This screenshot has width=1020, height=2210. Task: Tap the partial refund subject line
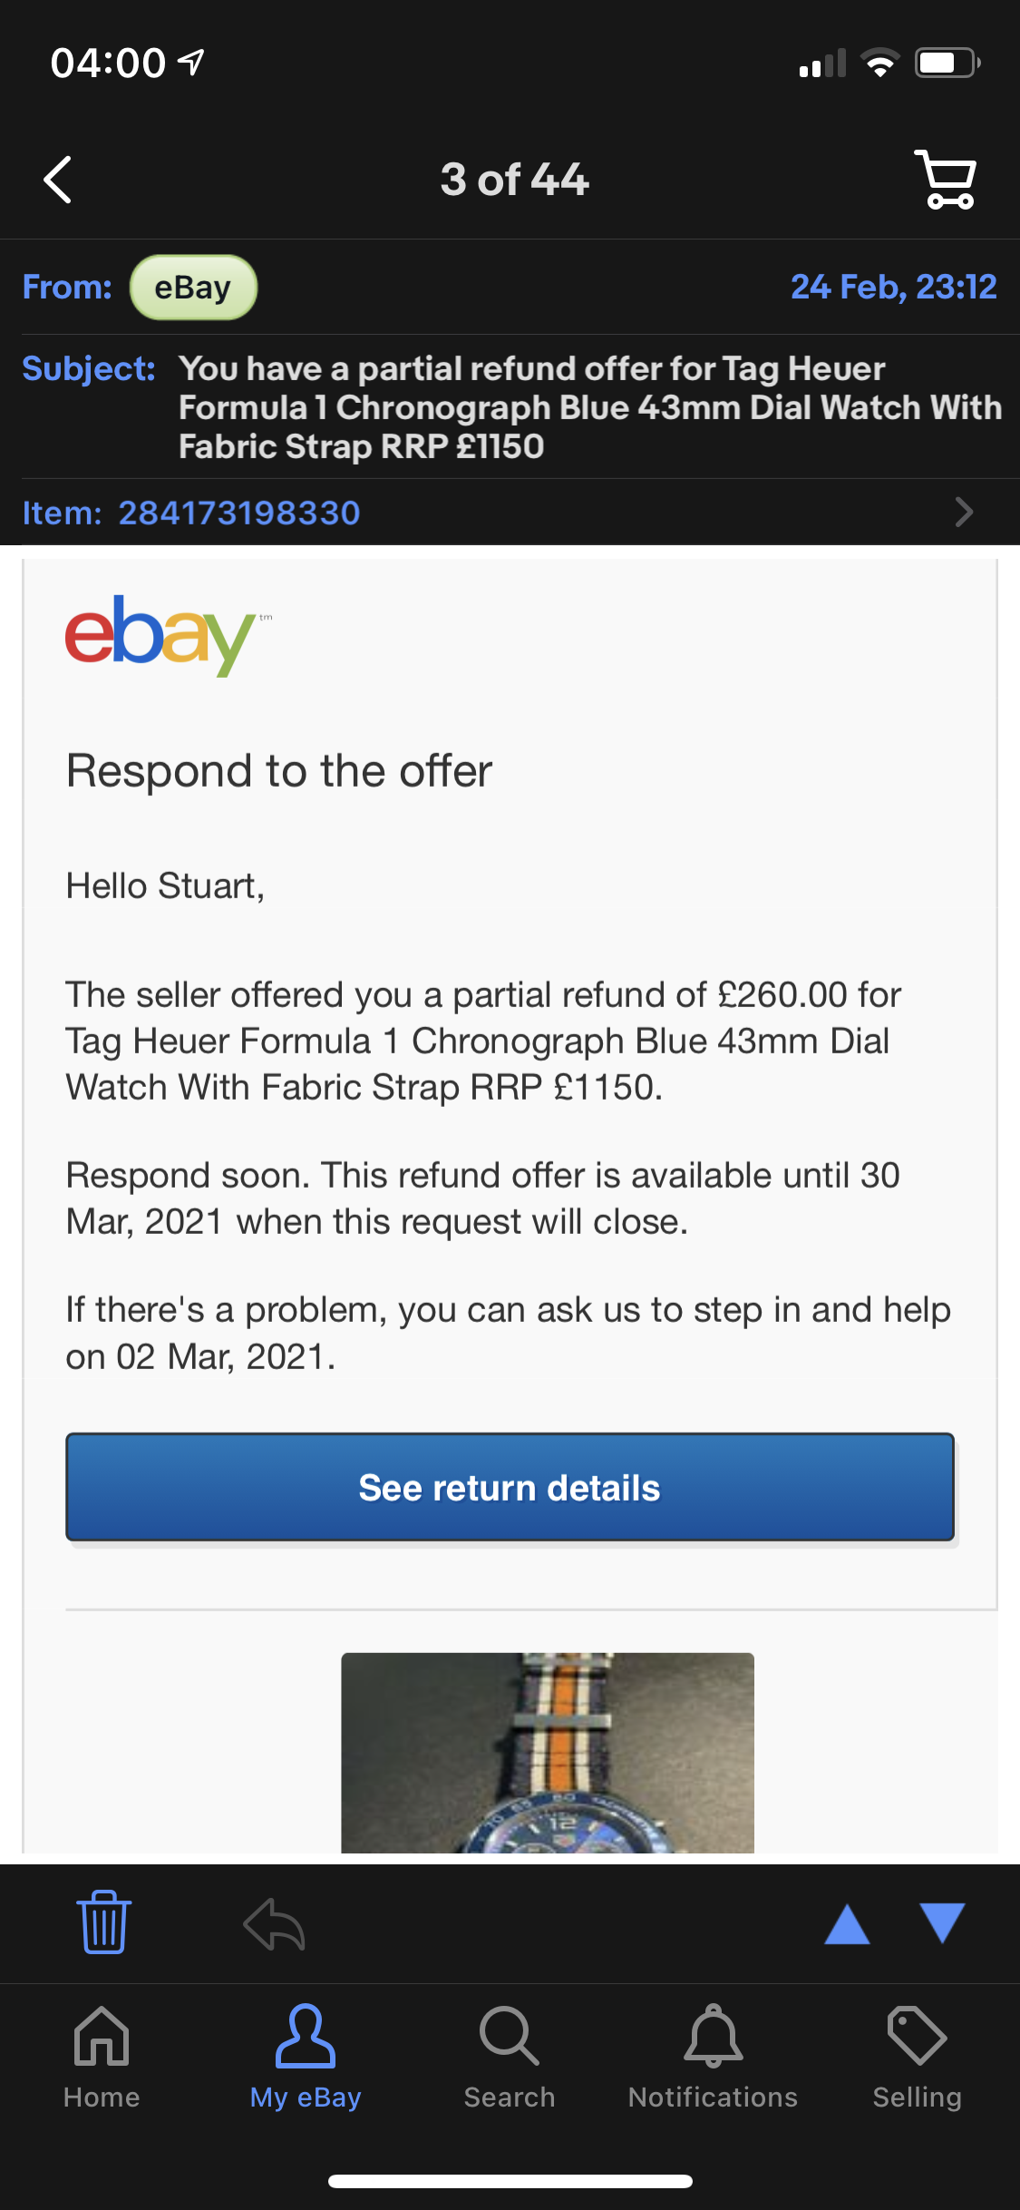(590, 407)
